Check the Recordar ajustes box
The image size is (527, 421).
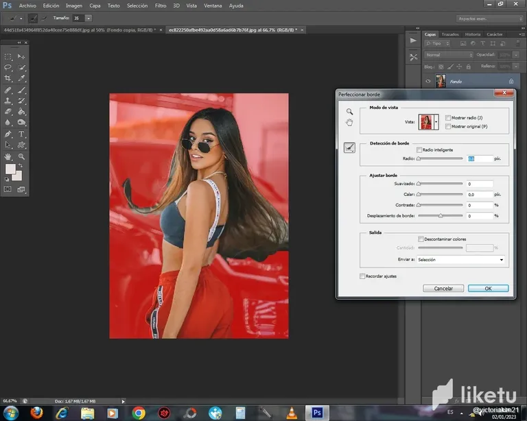[x=362, y=276]
